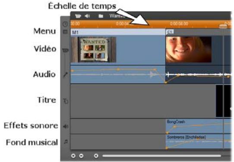Screen dimensions: 234x162
Task: Click the timeline horizontal scrollbar
Action: [x=162, y=156]
